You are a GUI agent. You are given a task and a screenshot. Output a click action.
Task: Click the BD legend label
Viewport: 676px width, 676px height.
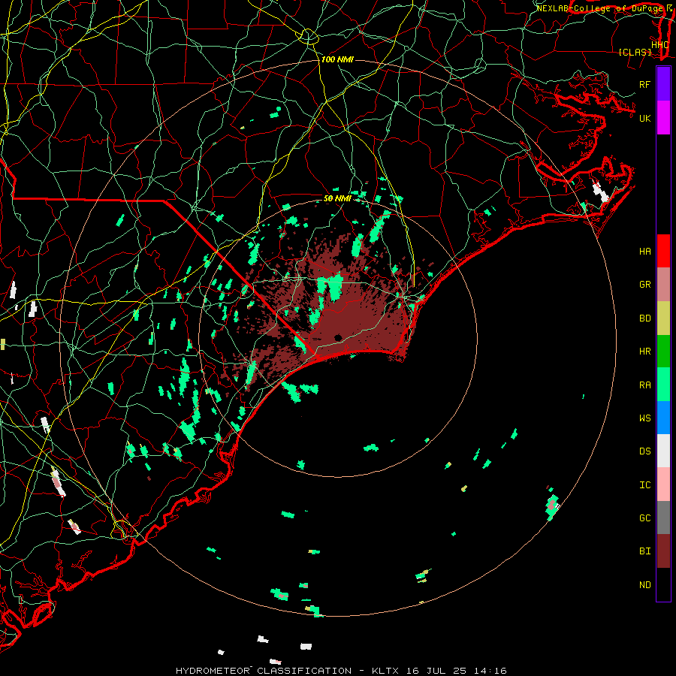[x=644, y=318]
